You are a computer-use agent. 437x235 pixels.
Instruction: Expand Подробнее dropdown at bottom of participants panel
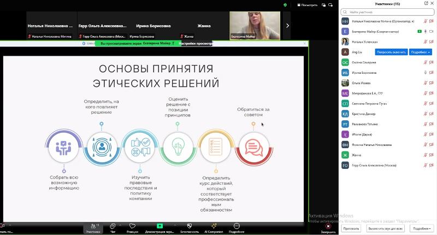coord(420,228)
